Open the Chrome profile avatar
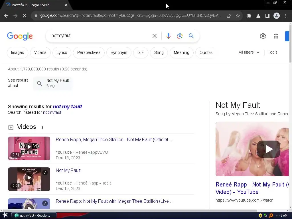 [277, 16]
